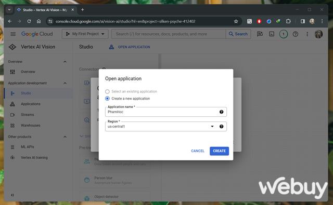
Task: Click the Chrome profile avatar in toolbar
Action: click(312, 21)
